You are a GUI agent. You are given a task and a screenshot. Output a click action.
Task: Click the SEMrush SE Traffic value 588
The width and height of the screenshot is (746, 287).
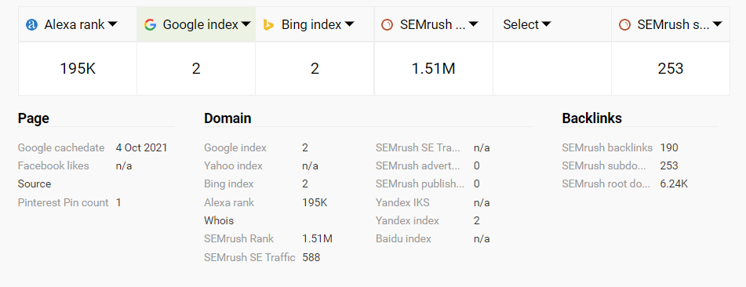(x=311, y=257)
